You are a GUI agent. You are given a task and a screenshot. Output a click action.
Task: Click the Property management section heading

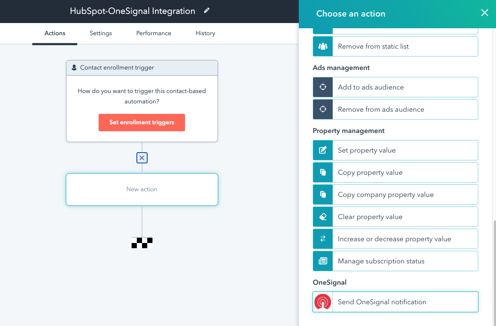349,131
